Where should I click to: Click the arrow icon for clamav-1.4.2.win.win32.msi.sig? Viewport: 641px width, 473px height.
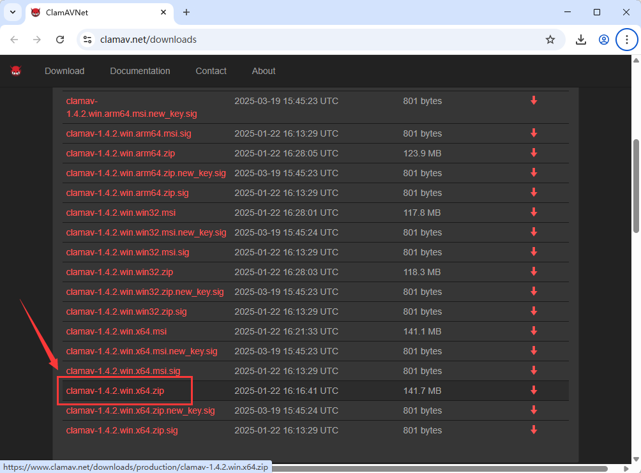click(534, 252)
